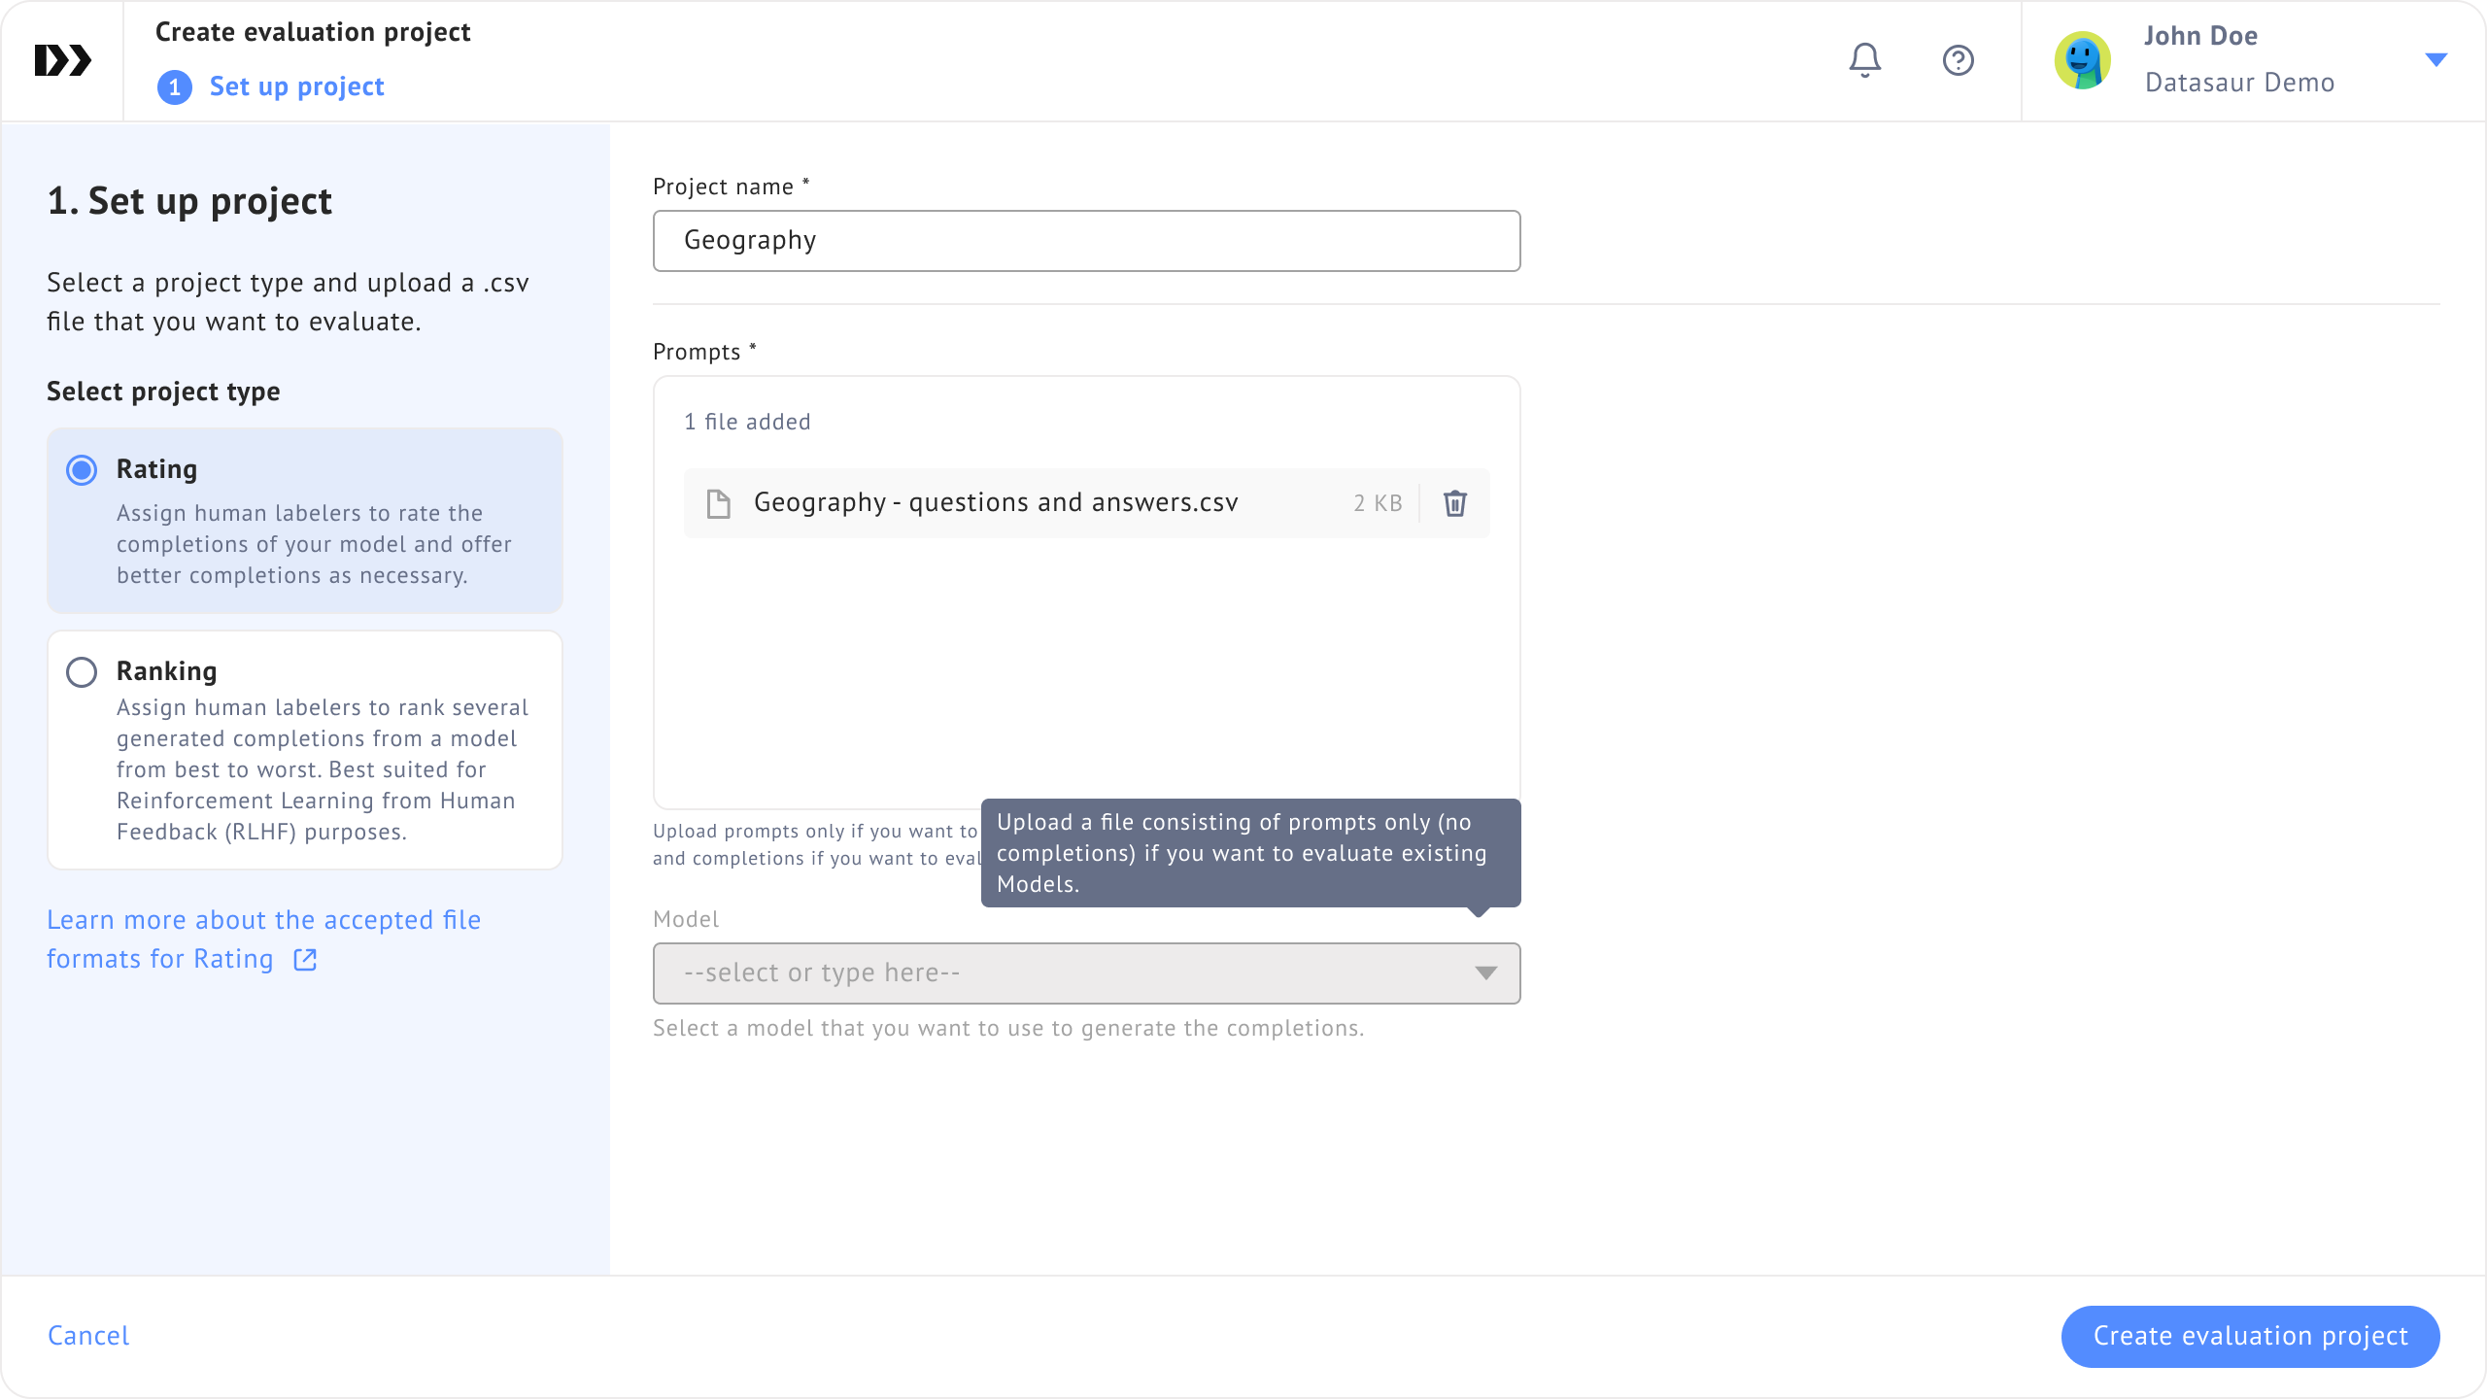Click the Datasaur Demo workspace name

tap(2239, 83)
